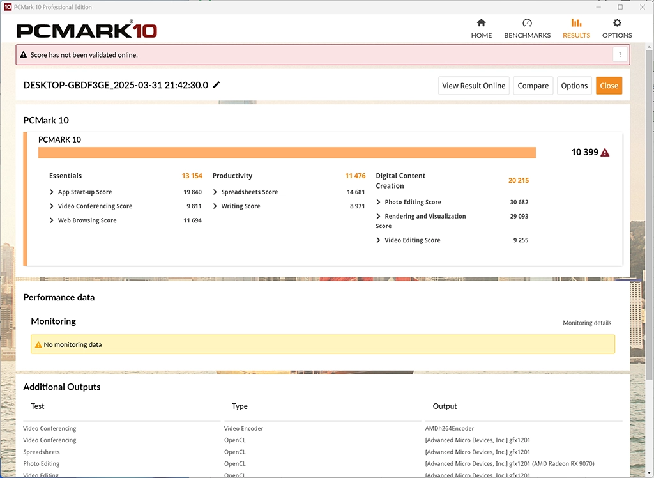The image size is (654, 478).
Task: Open the question mark help button
Action: (620, 55)
